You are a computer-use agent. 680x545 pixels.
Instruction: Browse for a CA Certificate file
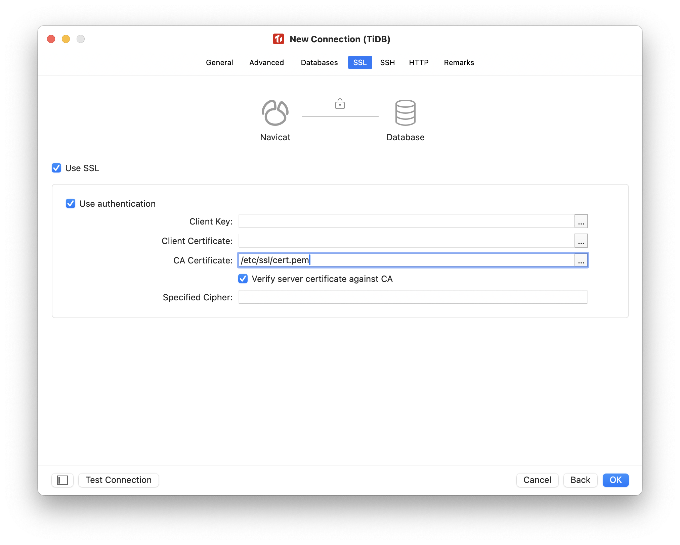581,260
